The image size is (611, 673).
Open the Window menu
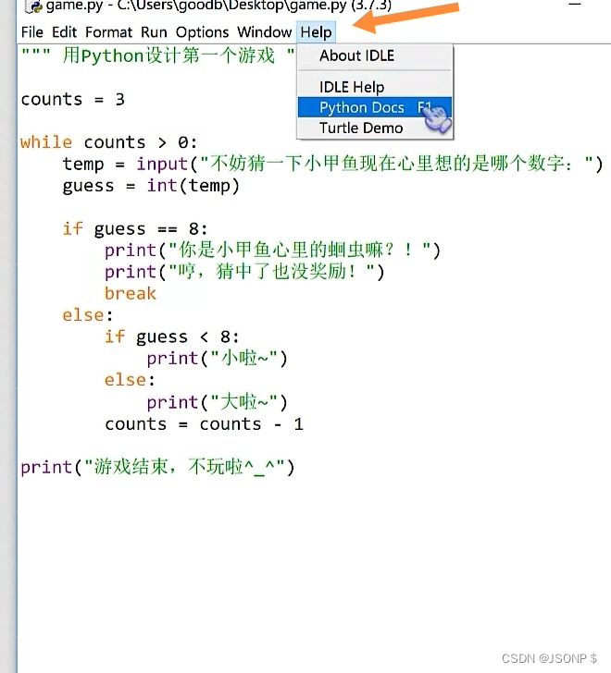(264, 32)
